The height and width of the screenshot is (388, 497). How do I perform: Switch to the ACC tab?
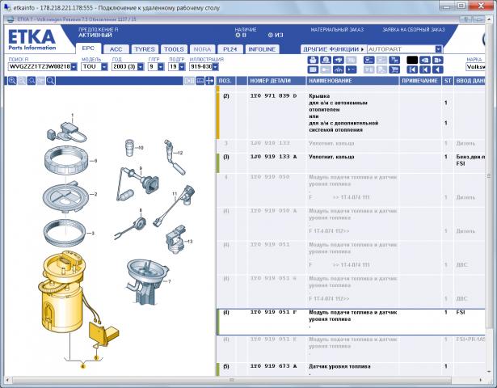click(116, 49)
